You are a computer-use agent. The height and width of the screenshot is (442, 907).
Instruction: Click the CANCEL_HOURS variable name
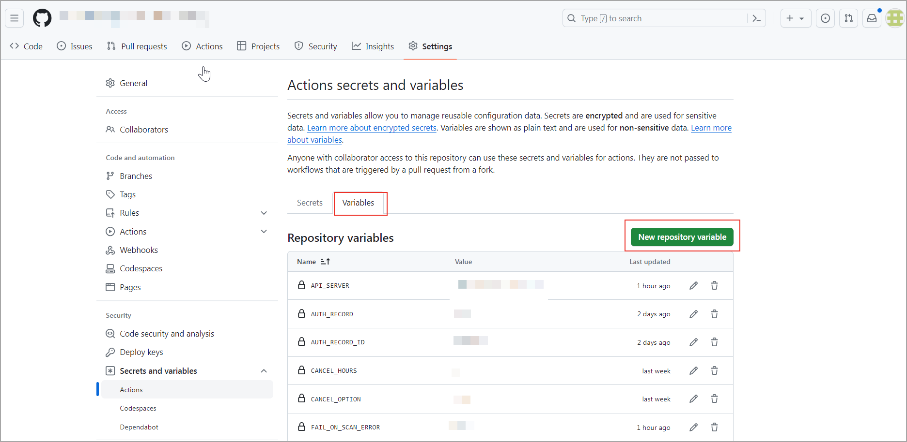[x=334, y=371]
